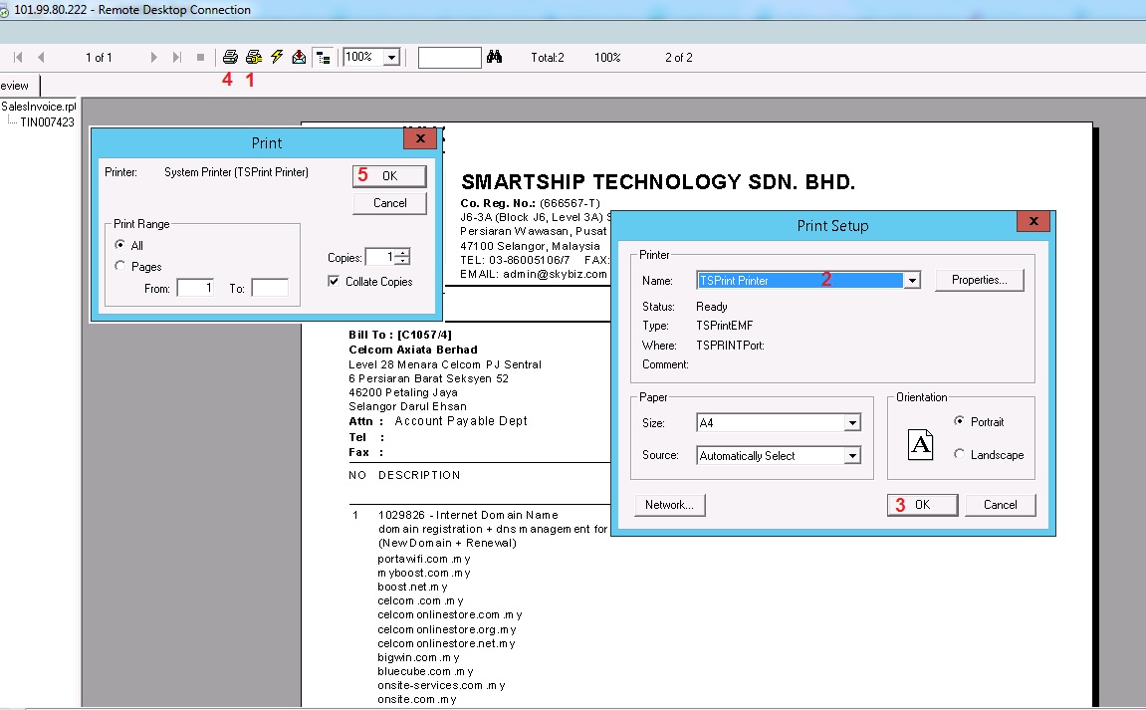Select TIN007423 in the report tree
This screenshot has height=710, width=1146.
click(47, 122)
